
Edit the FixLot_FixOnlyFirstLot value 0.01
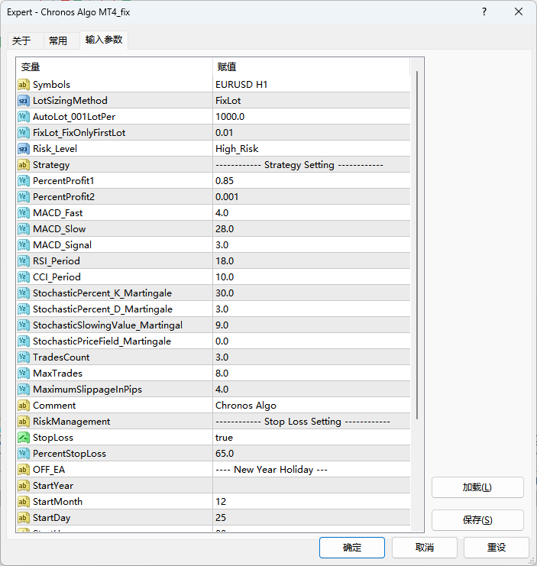coord(312,133)
